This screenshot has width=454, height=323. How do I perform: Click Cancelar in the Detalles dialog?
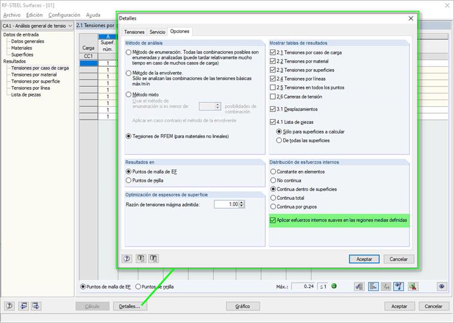click(x=398, y=259)
